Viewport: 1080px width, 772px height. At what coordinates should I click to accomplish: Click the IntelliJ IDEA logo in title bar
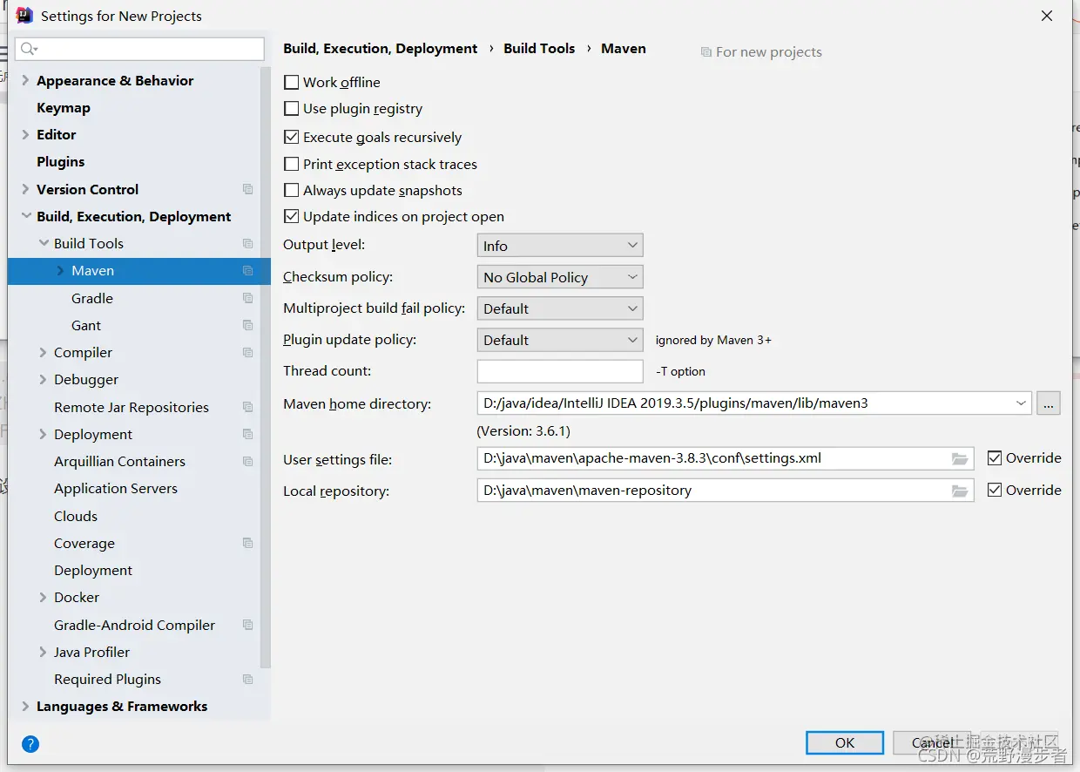(x=24, y=15)
